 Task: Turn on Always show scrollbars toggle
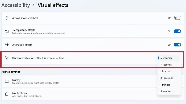177,18
